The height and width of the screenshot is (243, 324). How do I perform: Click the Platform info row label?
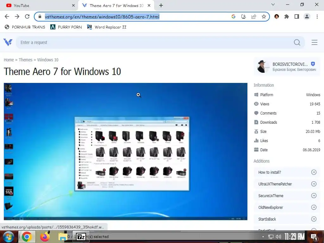[x=266, y=95]
